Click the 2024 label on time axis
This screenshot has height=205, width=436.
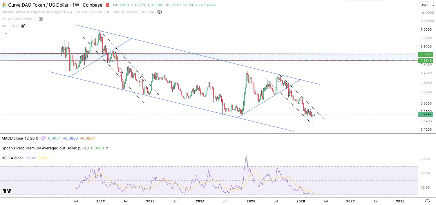click(x=200, y=201)
